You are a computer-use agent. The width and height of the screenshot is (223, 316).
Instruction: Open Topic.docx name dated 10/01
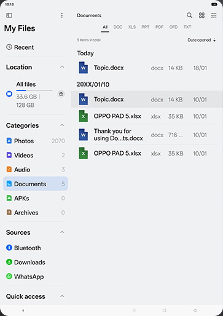109,100
